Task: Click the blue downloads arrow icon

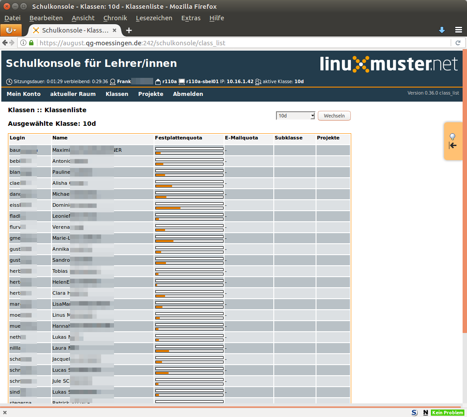Action: click(x=442, y=30)
